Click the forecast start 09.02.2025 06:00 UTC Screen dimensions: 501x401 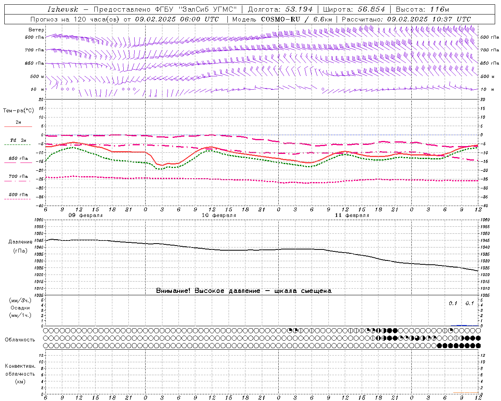coord(177,19)
